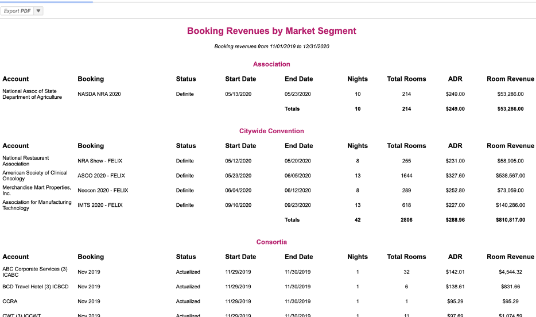The image size is (536, 317).
Task: Select BCD Travel Hotel (3) ICBCD account
Action: coord(36,287)
